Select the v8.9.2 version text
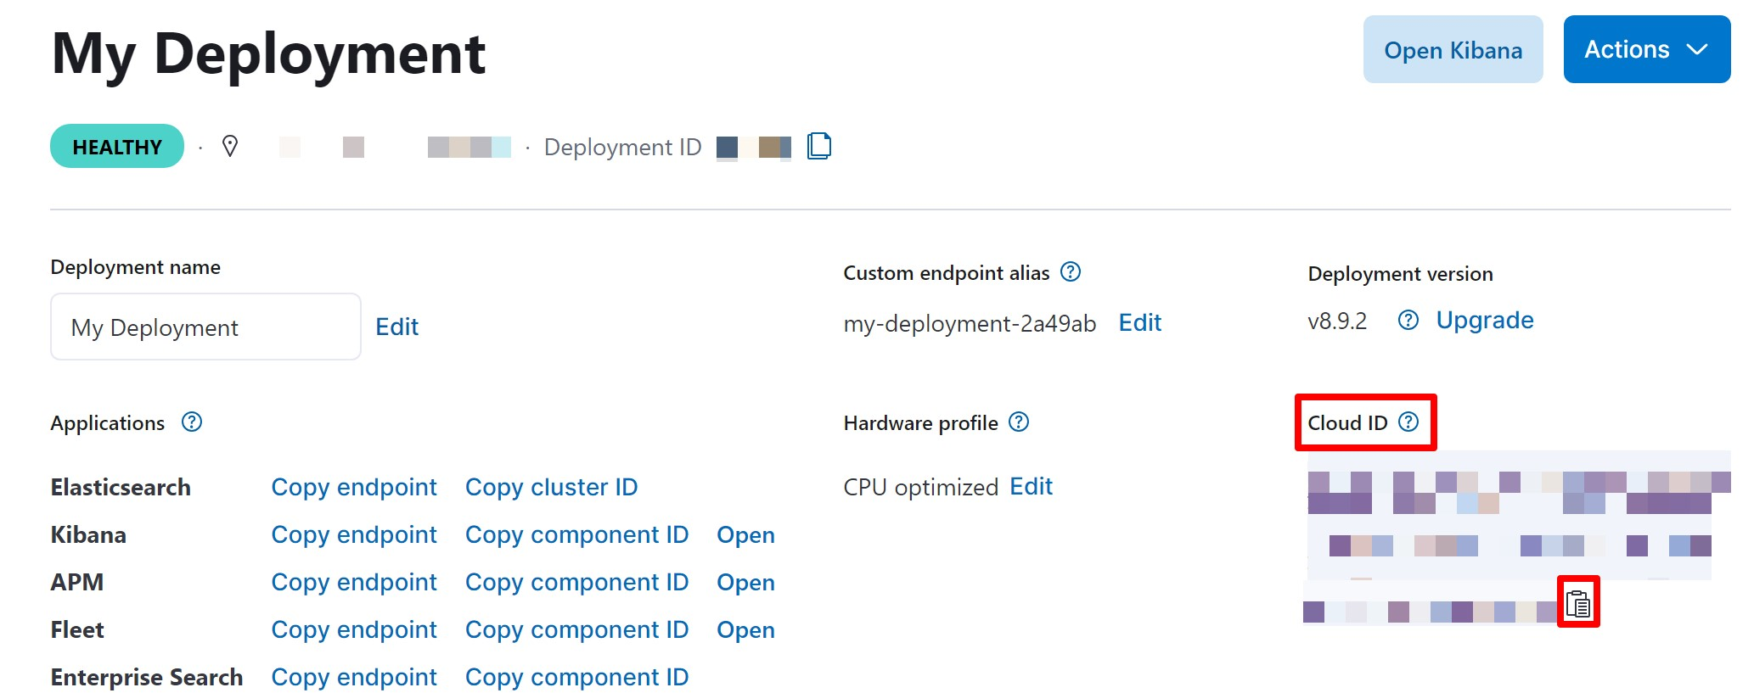 (1337, 321)
